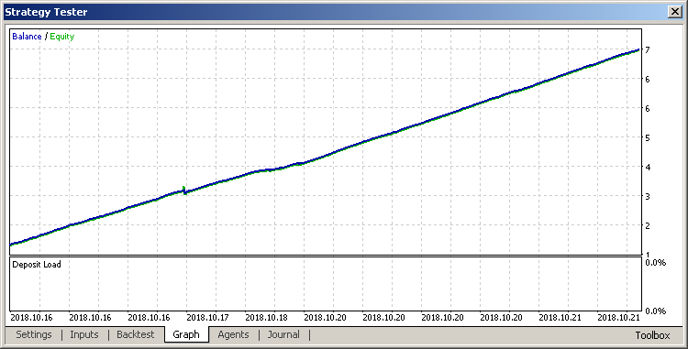Click the balance curve starting point at left
The width and height of the screenshot is (688, 349).
point(12,245)
